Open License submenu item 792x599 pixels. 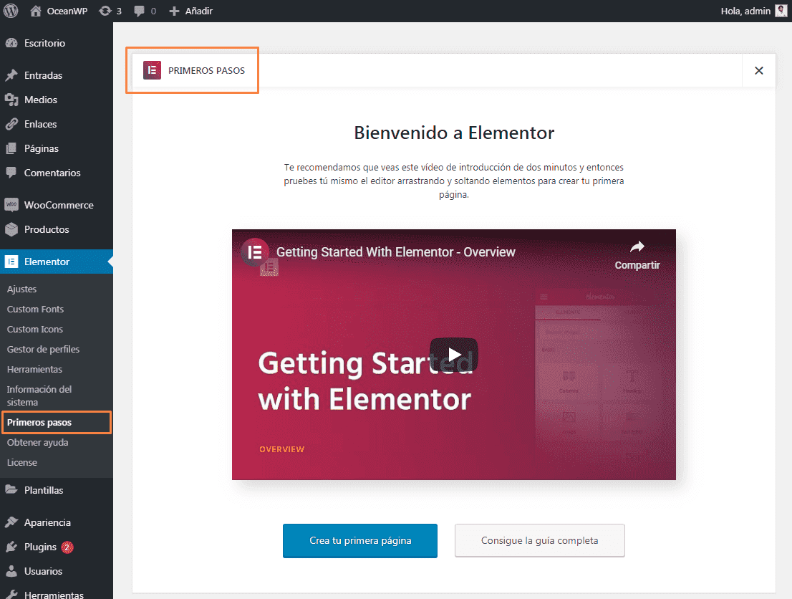tap(21, 463)
